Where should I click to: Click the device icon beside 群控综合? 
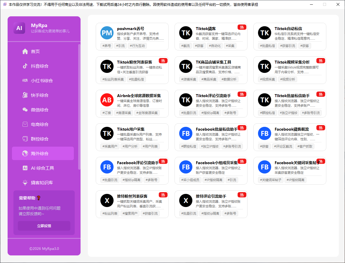click(25, 139)
